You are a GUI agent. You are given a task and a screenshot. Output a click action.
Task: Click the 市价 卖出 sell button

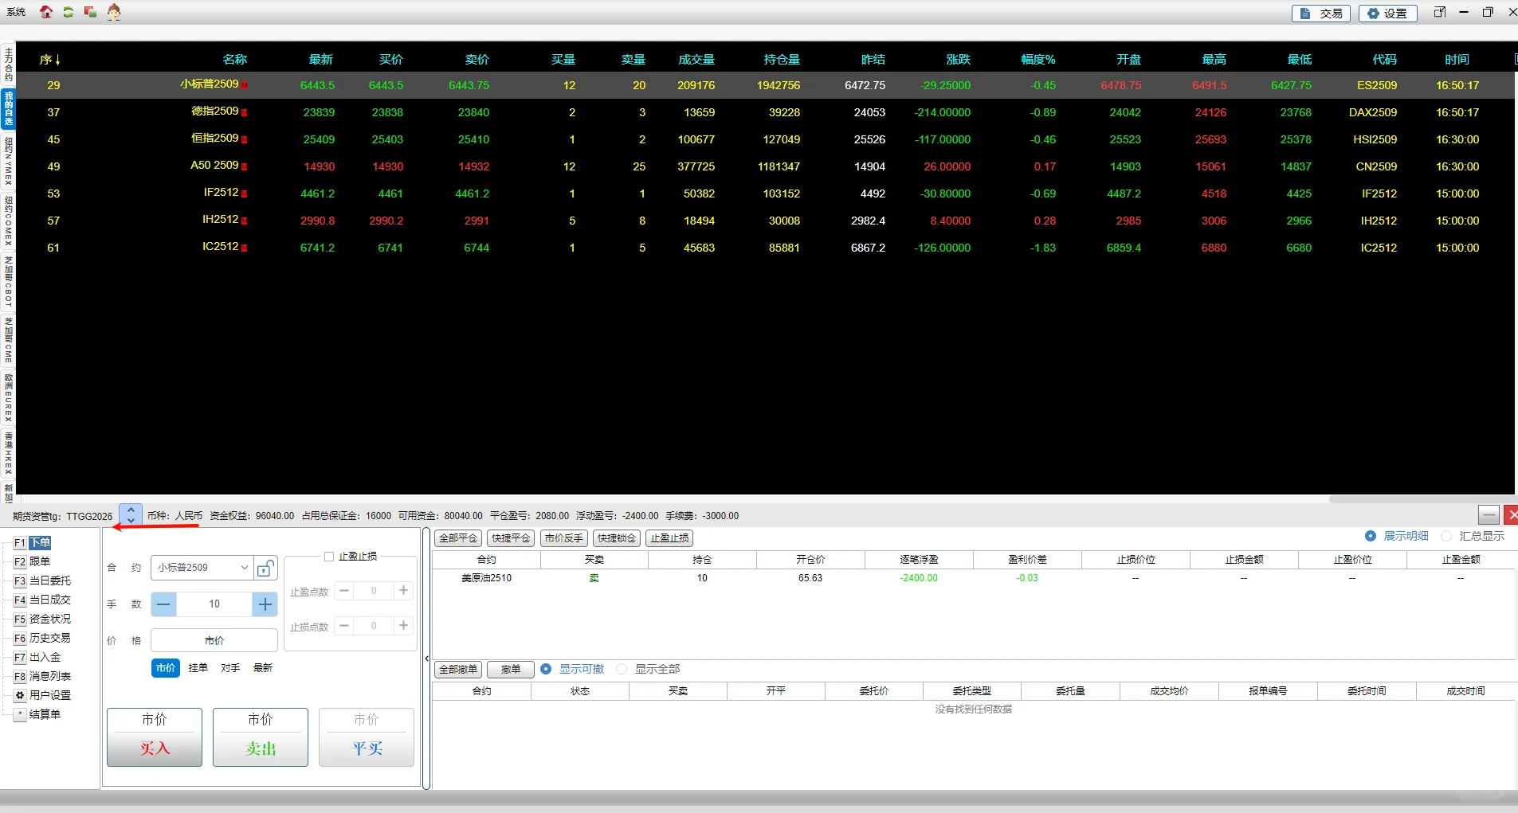261,737
